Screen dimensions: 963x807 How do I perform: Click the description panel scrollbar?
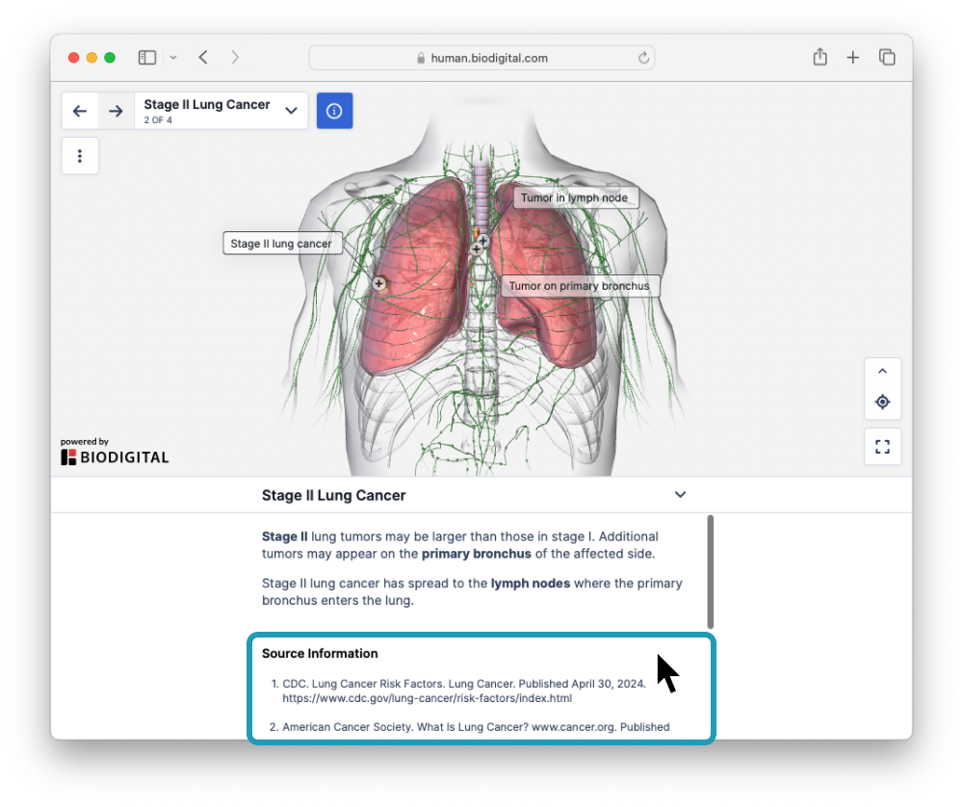coord(711,572)
